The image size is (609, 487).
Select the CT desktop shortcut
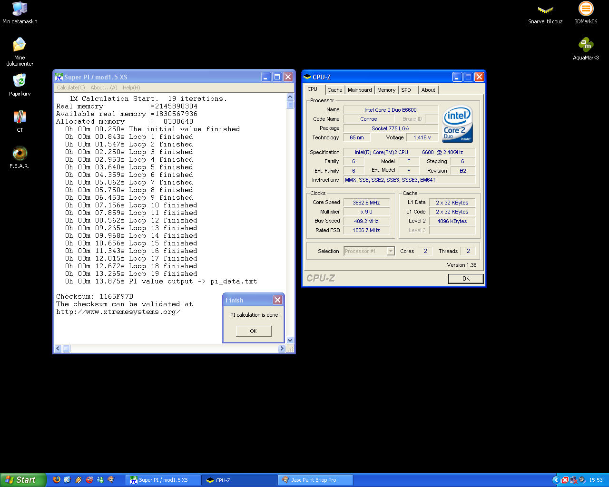coord(20,121)
